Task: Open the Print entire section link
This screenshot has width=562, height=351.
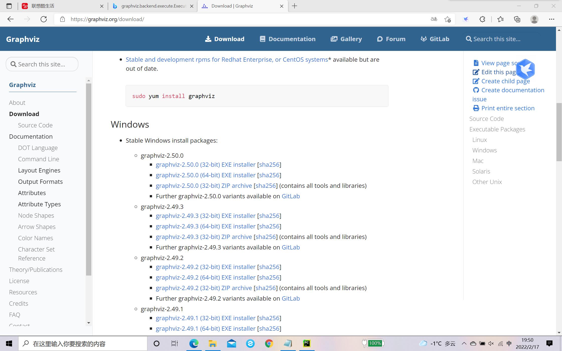Action: (x=508, y=108)
